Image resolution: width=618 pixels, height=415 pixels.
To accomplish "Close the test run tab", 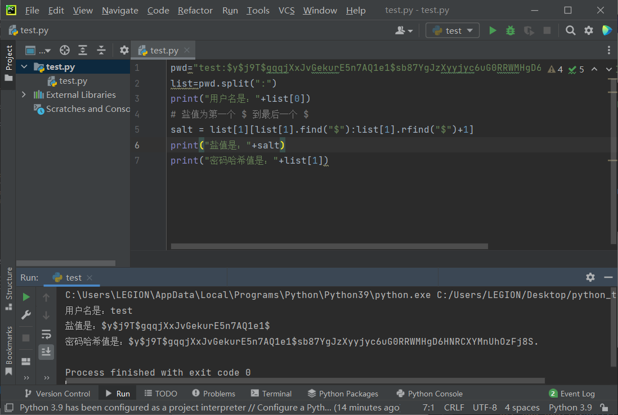I will 89,278.
